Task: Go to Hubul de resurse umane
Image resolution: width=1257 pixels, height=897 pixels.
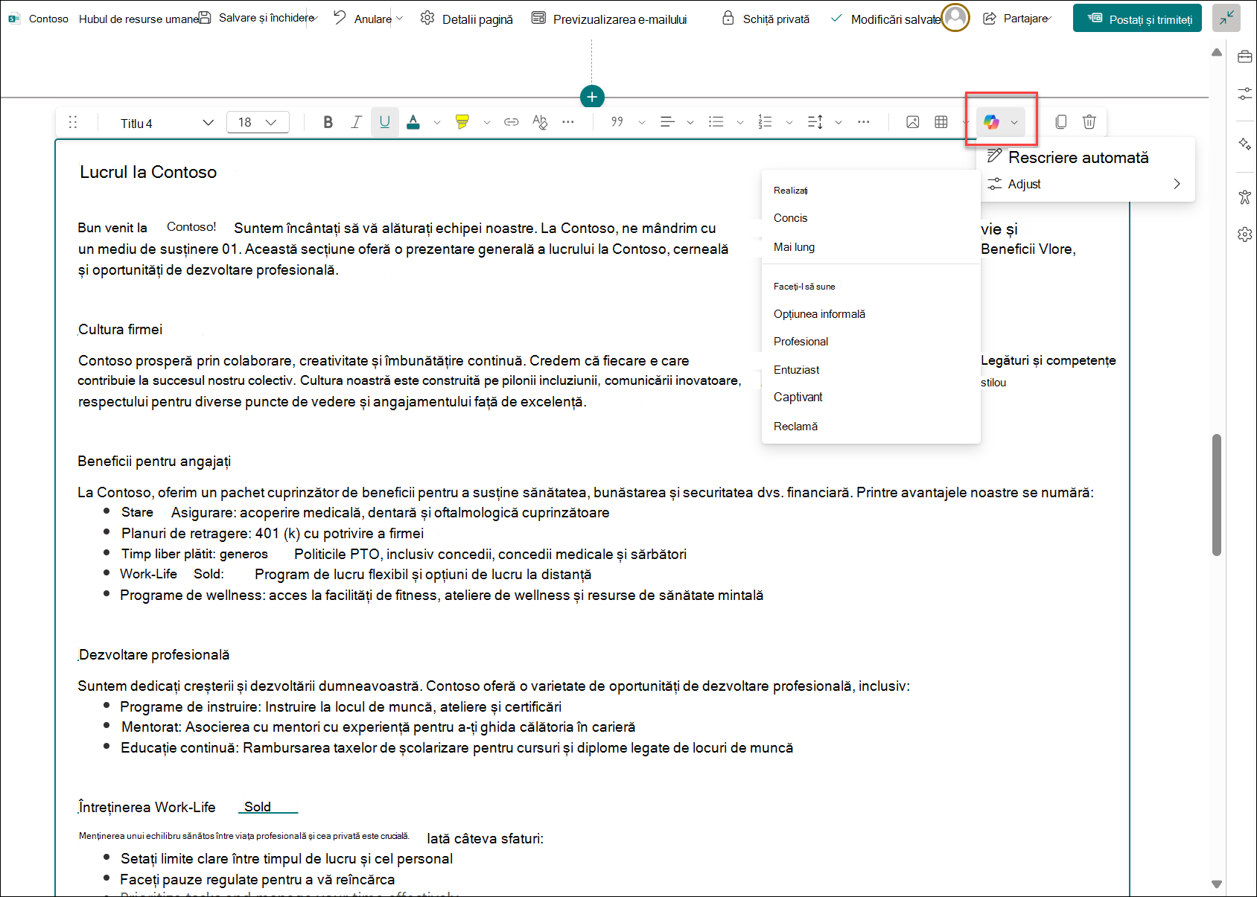Action: [139, 19]
